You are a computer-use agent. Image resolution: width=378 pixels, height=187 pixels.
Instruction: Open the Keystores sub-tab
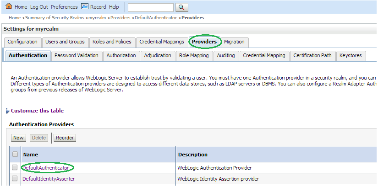click(x=351, y=56)
